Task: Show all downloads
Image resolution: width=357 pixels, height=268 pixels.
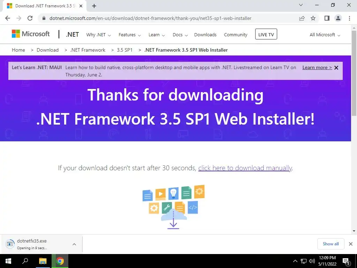Action: point(331,244)
